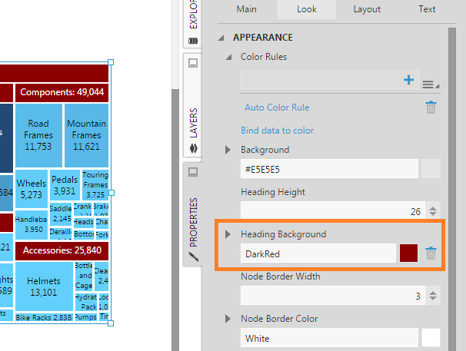The image size is (466, 351).
Task: Add a new color rule with plus icon
Action: click(x=408, y=80)
